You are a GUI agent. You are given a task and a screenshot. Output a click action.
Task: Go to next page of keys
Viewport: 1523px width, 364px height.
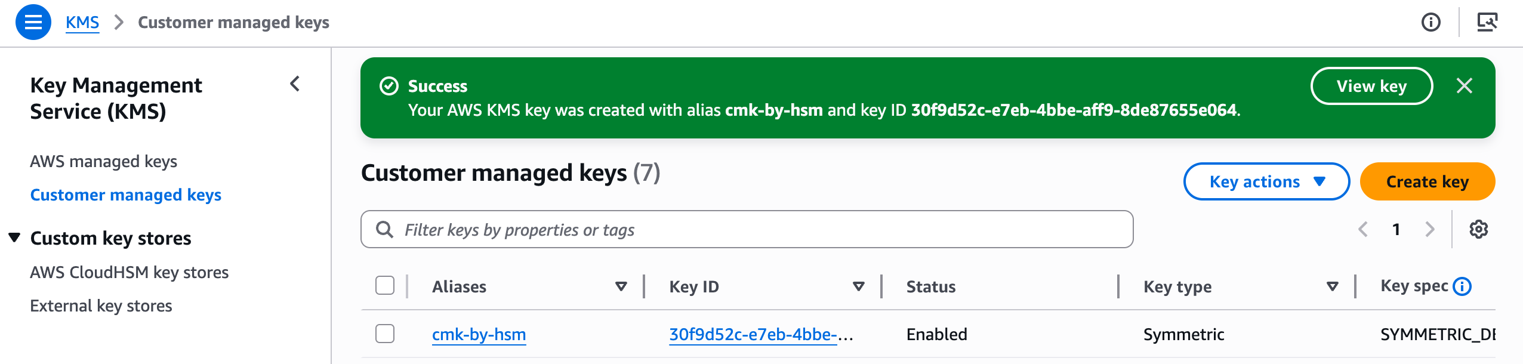(x=1430, y=229)
